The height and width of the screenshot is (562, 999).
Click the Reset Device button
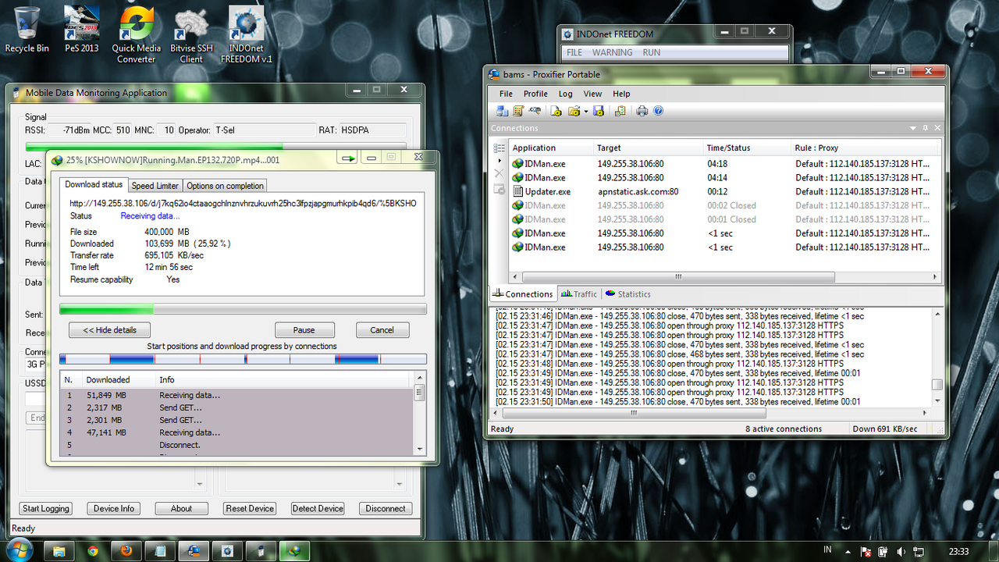point(250,508)
